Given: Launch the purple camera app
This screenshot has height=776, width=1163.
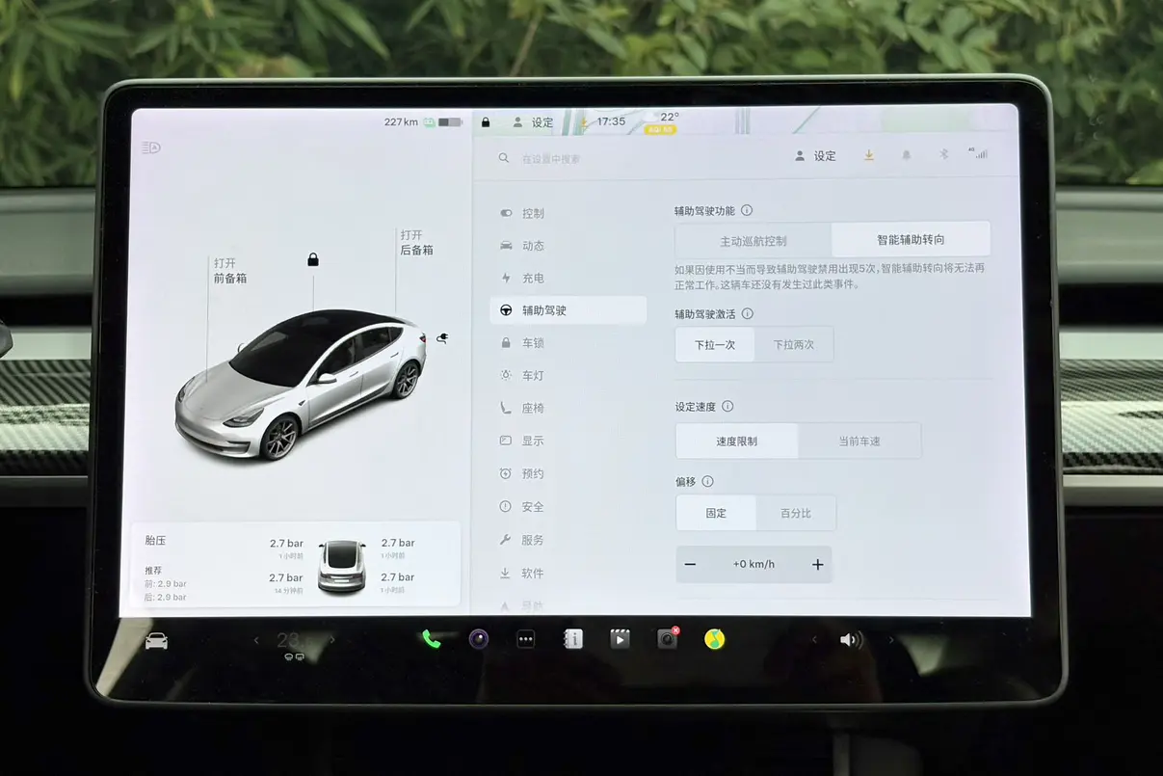Looking at the screenshot, I should [x=479, y=639].
